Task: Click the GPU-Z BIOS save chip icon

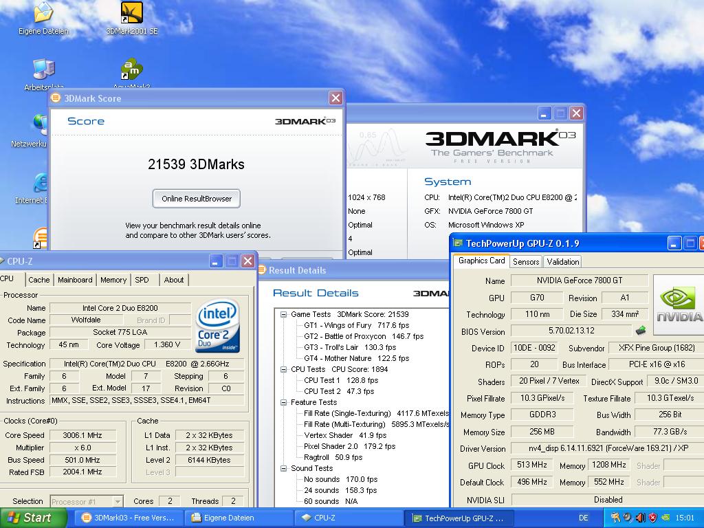Action: tap(641, 331)
